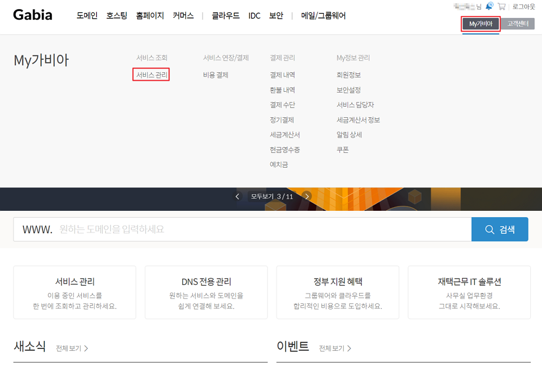Click the 서비스 연장/결제 column heading
This screenshot has width=542, height=370.
(226, 58)
